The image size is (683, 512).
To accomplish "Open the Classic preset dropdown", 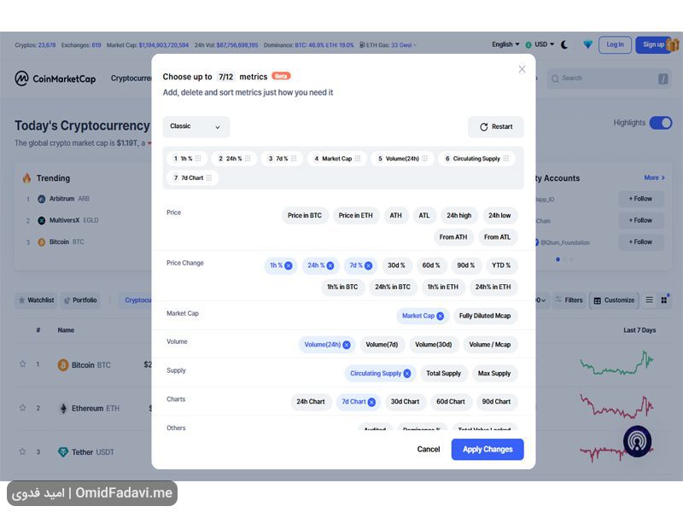I will [x=196, y=126].
